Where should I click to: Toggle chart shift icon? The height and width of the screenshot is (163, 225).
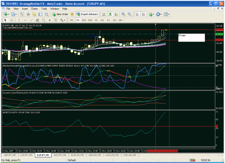[x=143, y=14]
